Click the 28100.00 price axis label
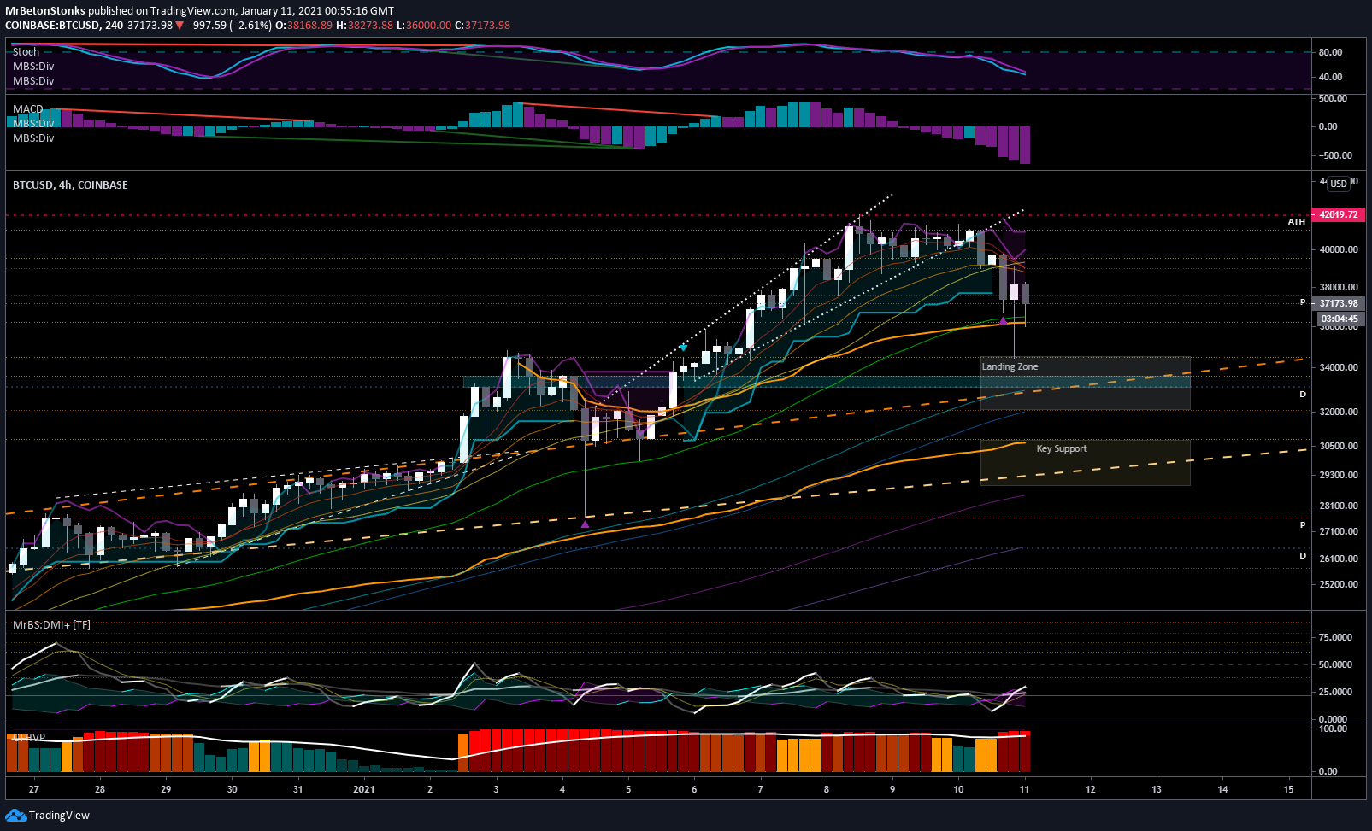 click(x=1339, y=506)
